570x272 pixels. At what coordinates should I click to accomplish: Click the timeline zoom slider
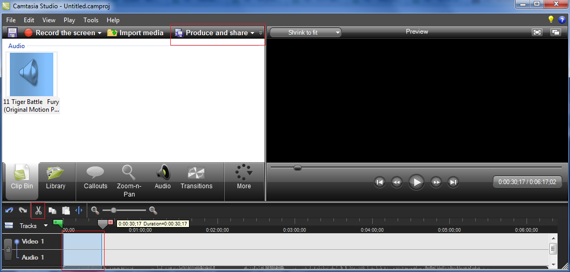coord(114,210)
